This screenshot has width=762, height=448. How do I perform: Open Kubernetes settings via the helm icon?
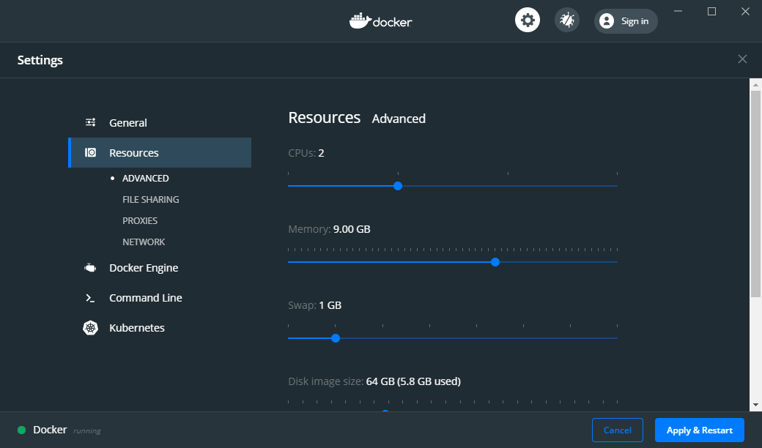tap(90, 327)
